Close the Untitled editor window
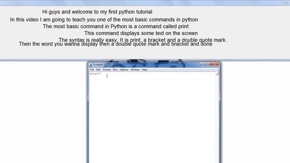This screenshot has height=163, width=290. click(214, 64)
